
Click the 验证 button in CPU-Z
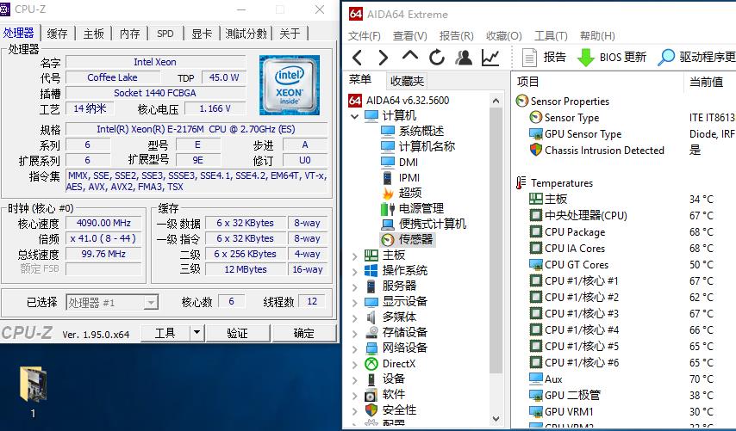238,333
